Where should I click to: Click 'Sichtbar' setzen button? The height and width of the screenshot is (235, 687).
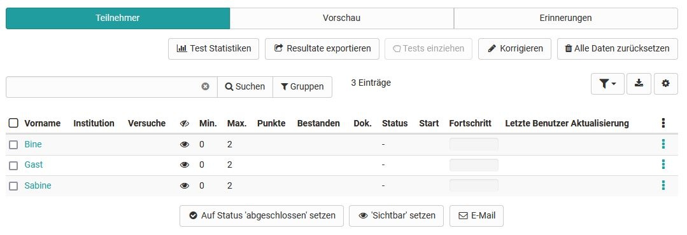point(396,216)
